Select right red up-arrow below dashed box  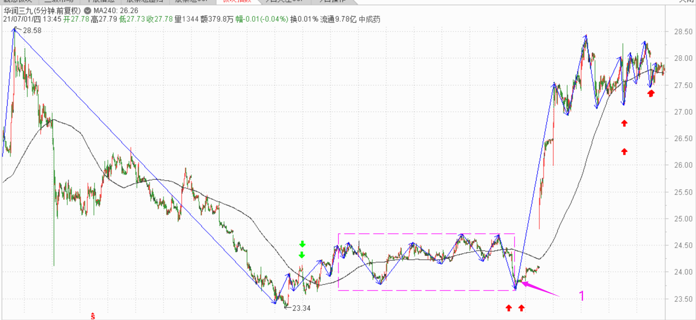pos(522,308)
